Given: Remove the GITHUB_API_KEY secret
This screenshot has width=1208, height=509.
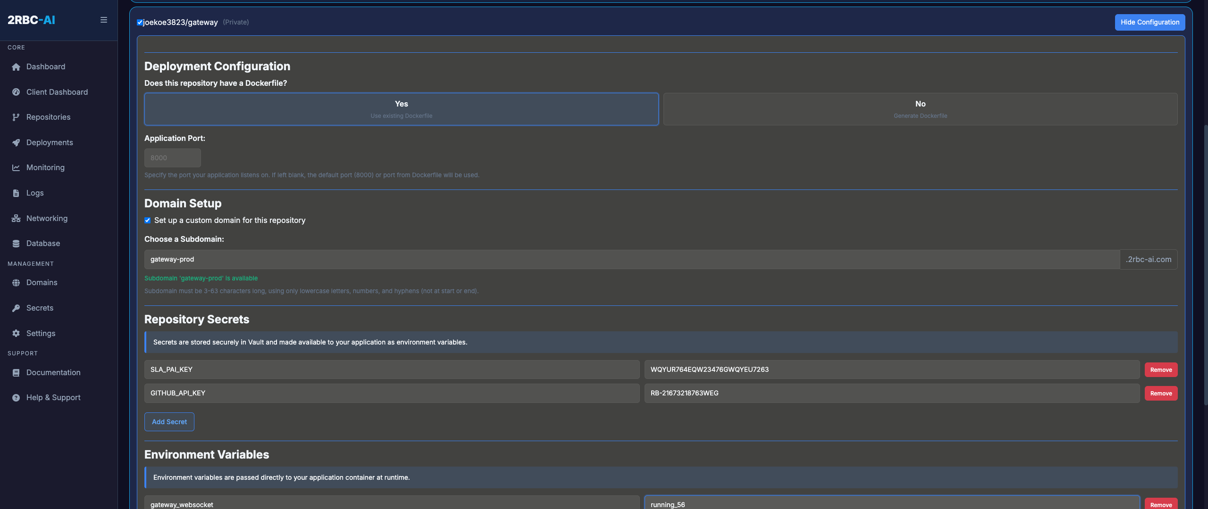Looking at the screenshot, I should click(1161, 393).
